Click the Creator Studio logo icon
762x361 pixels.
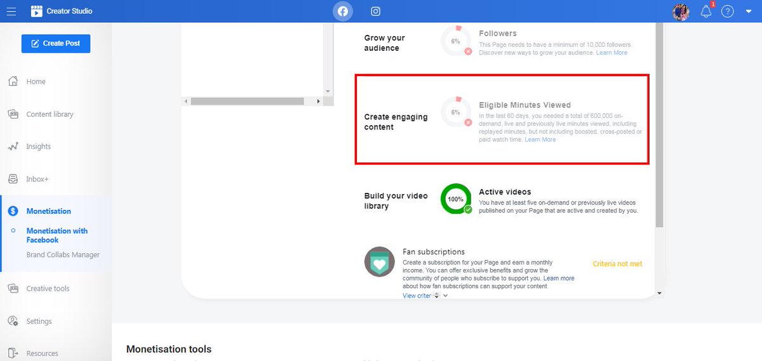pos(37,11)
